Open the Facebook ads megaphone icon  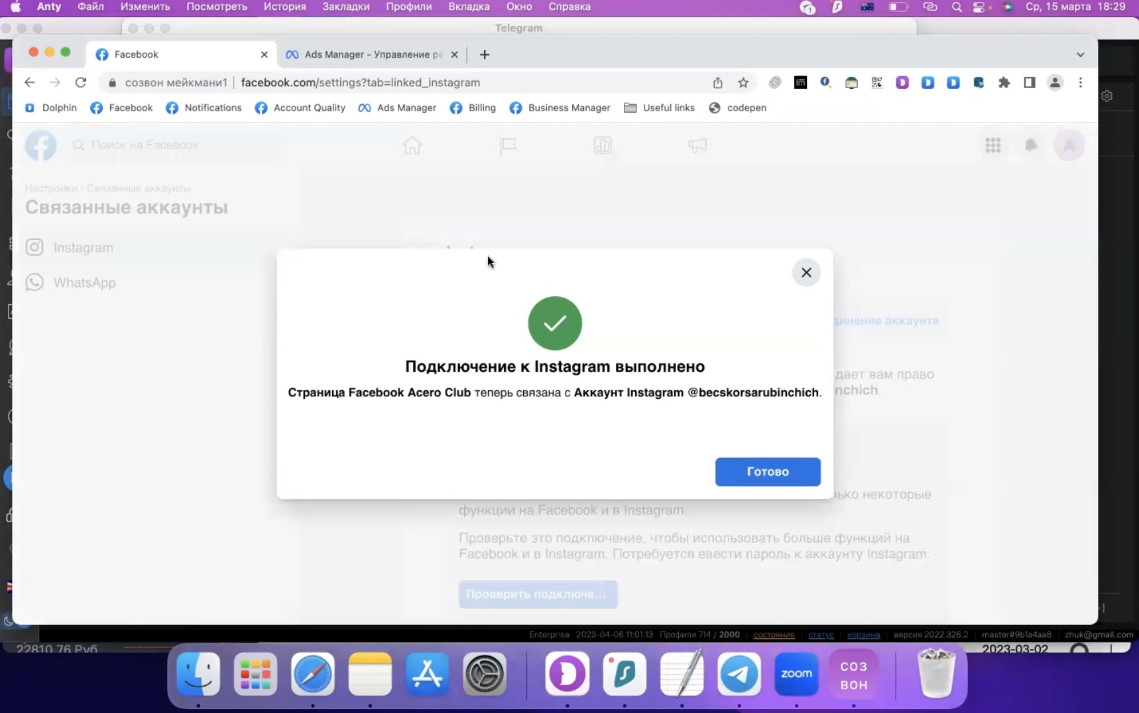click(x=697, y=145)
